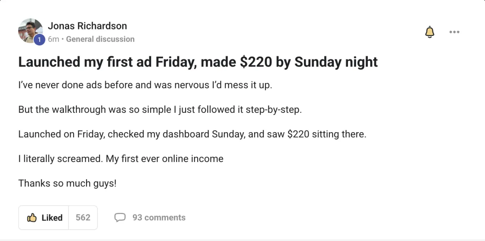Click the horizontal divider below the post
Image resolution: width=485 pixels, height=241 pixels.
point(242,240)
